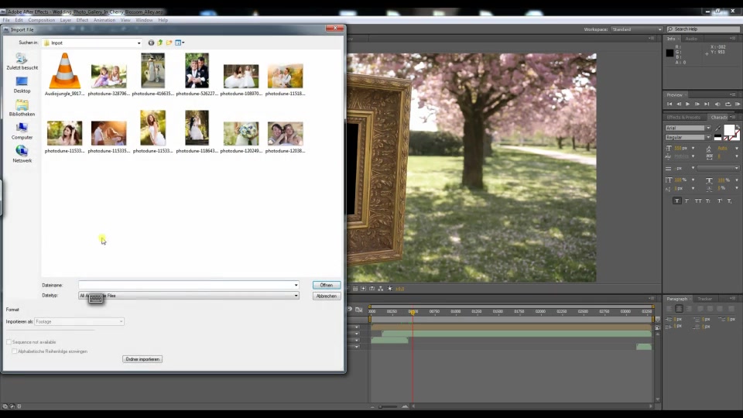Click Search Help field

pyautogui.click(x=704, y=29)
